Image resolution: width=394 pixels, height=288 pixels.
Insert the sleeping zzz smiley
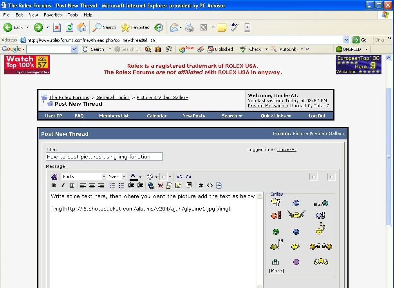point(320,228)
